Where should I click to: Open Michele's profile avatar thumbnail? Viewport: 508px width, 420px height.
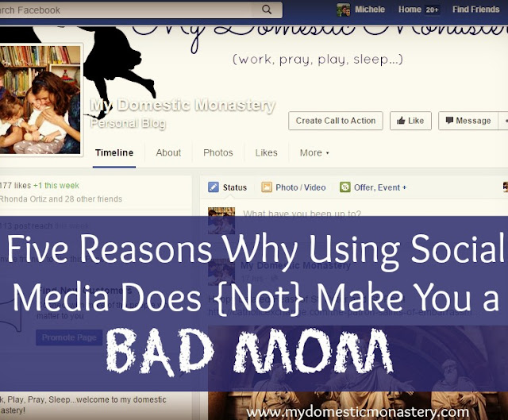[344, 10]
